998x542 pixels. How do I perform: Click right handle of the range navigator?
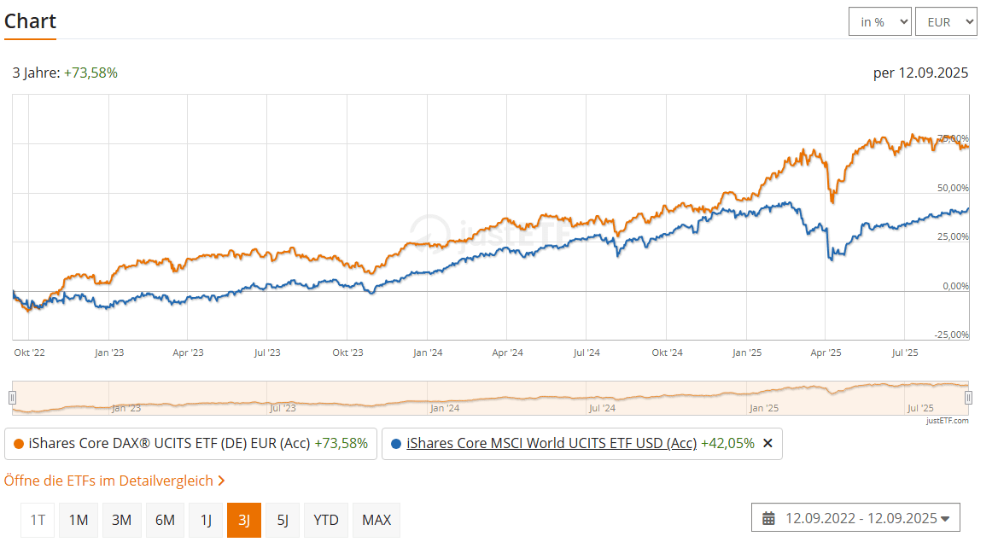point(968,397)
